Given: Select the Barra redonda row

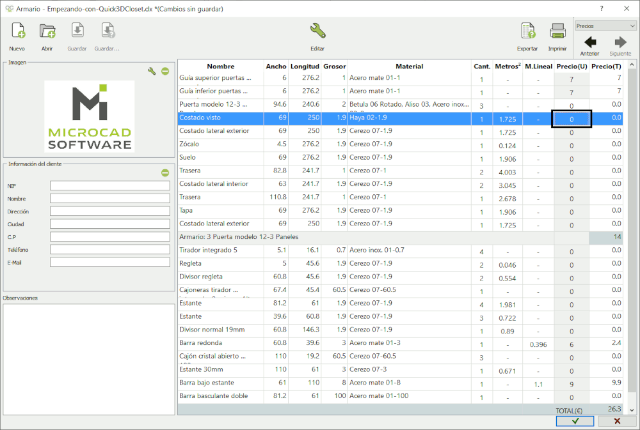Looking at the screenshot, I should pos(401,344).
